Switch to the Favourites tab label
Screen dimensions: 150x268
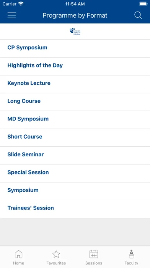[56, 263]
